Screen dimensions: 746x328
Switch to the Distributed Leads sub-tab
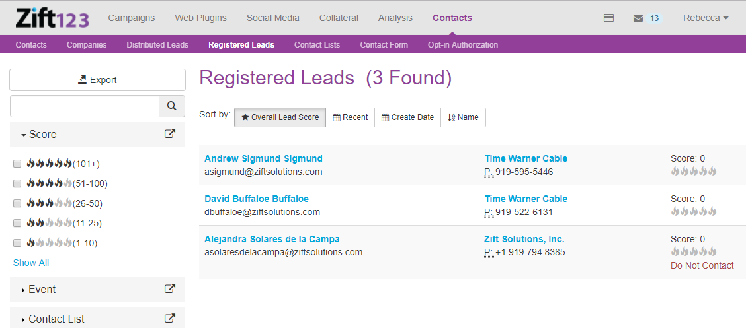click(x=157, y=45)
